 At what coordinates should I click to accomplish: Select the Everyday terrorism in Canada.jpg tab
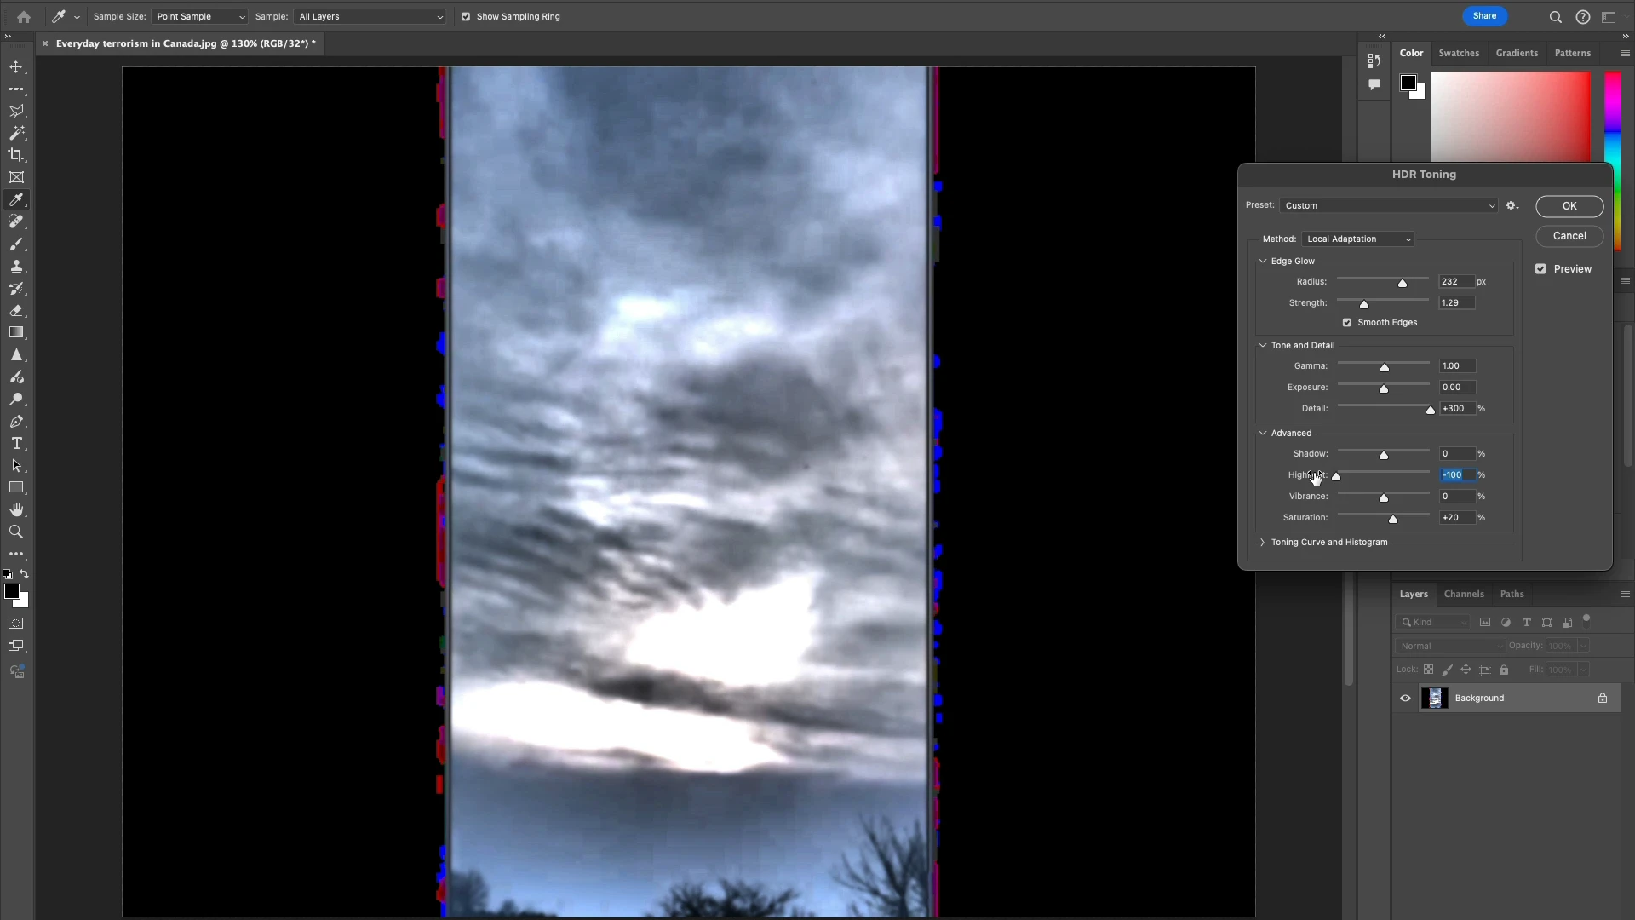tap(186, 43)
